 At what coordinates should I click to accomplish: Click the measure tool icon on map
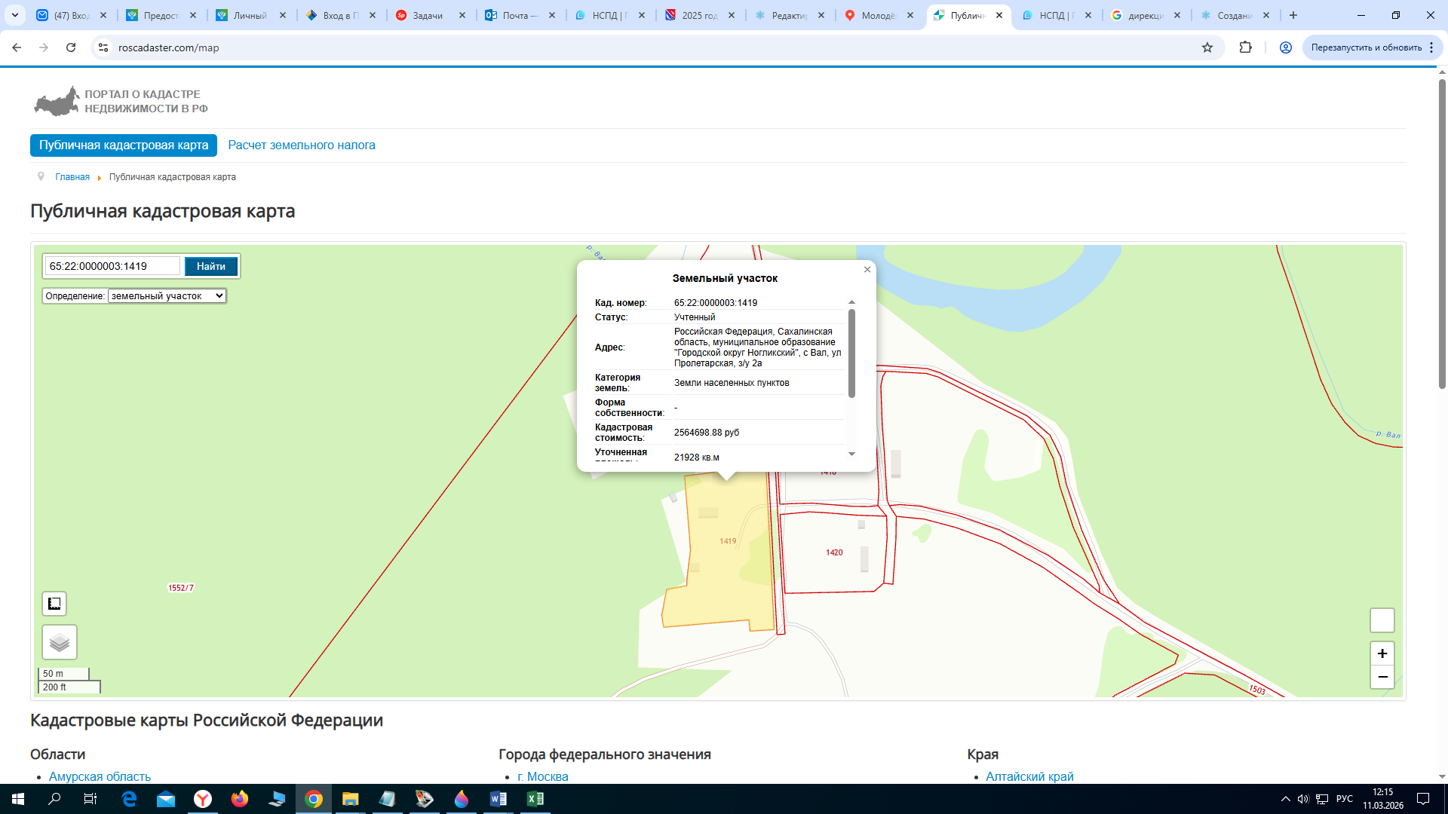(54, 604)
